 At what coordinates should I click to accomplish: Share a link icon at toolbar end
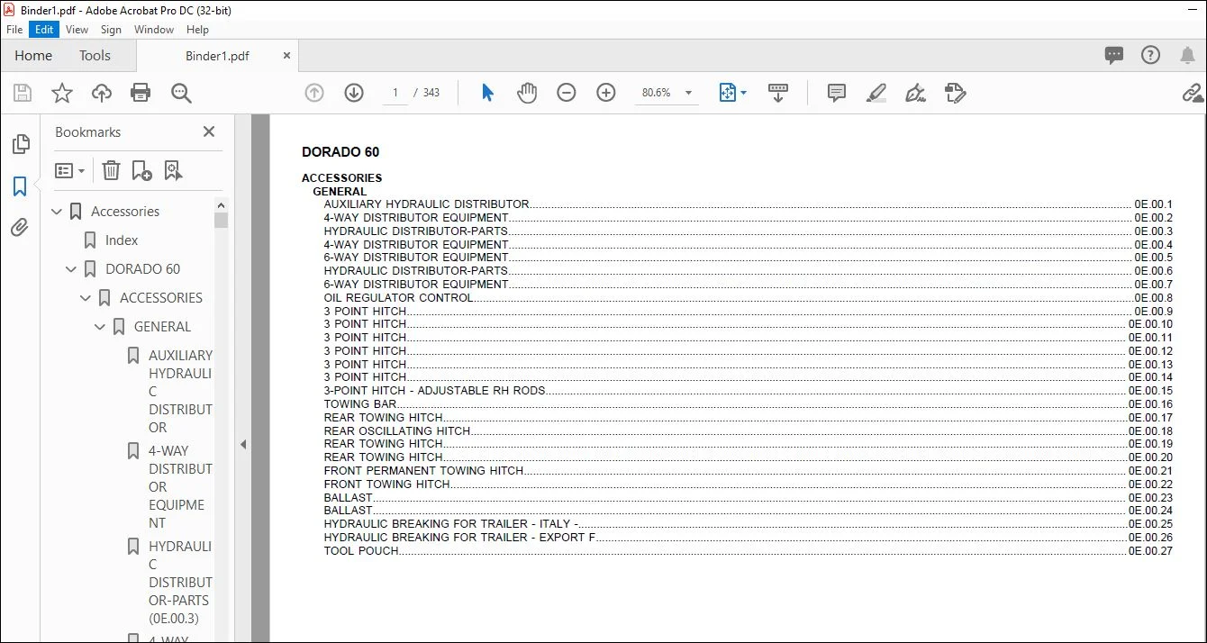click(x=1193, y=93)
